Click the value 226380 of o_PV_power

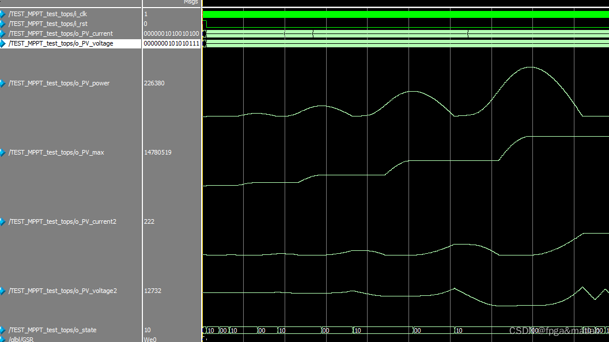tap(153, 82)
